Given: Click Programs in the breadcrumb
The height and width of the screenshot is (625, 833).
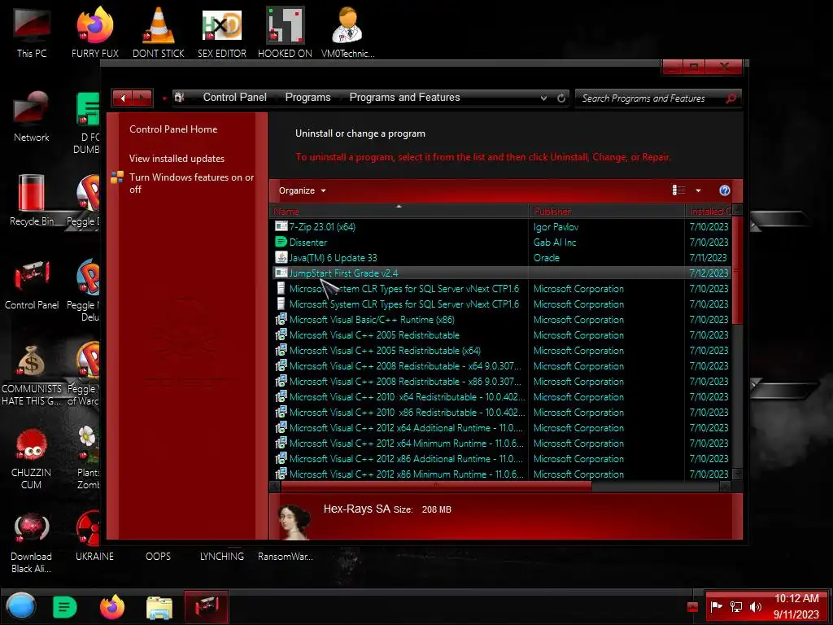Looking at the screenshot, I should (x=307, y=98).
